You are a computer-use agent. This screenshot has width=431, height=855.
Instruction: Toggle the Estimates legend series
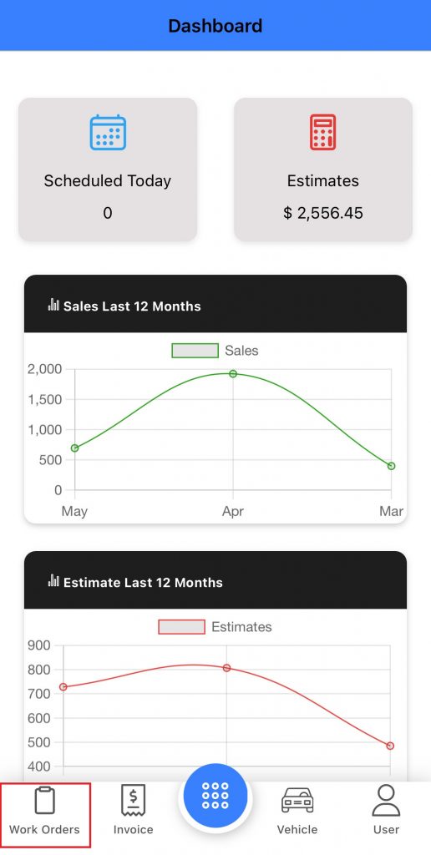(215, 626)
